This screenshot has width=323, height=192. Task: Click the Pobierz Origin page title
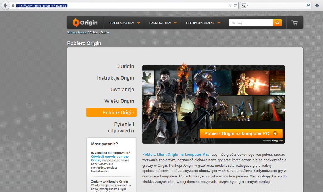(x=84, y=43)
